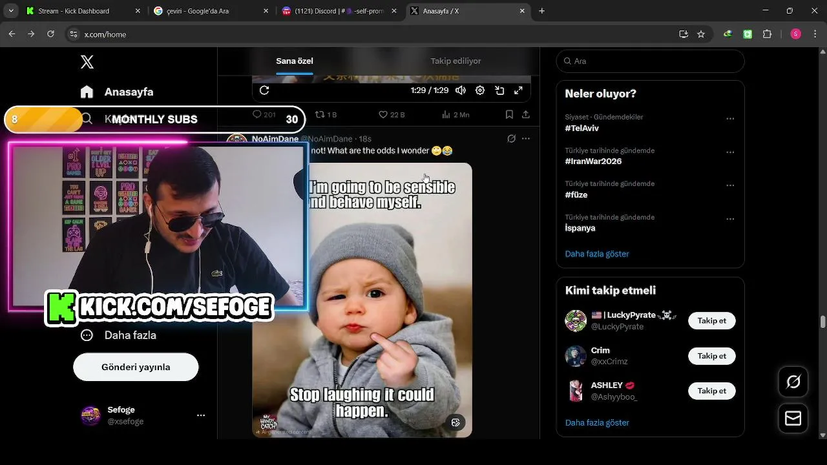Open options for #TelAviv trend

pos(730,119)
